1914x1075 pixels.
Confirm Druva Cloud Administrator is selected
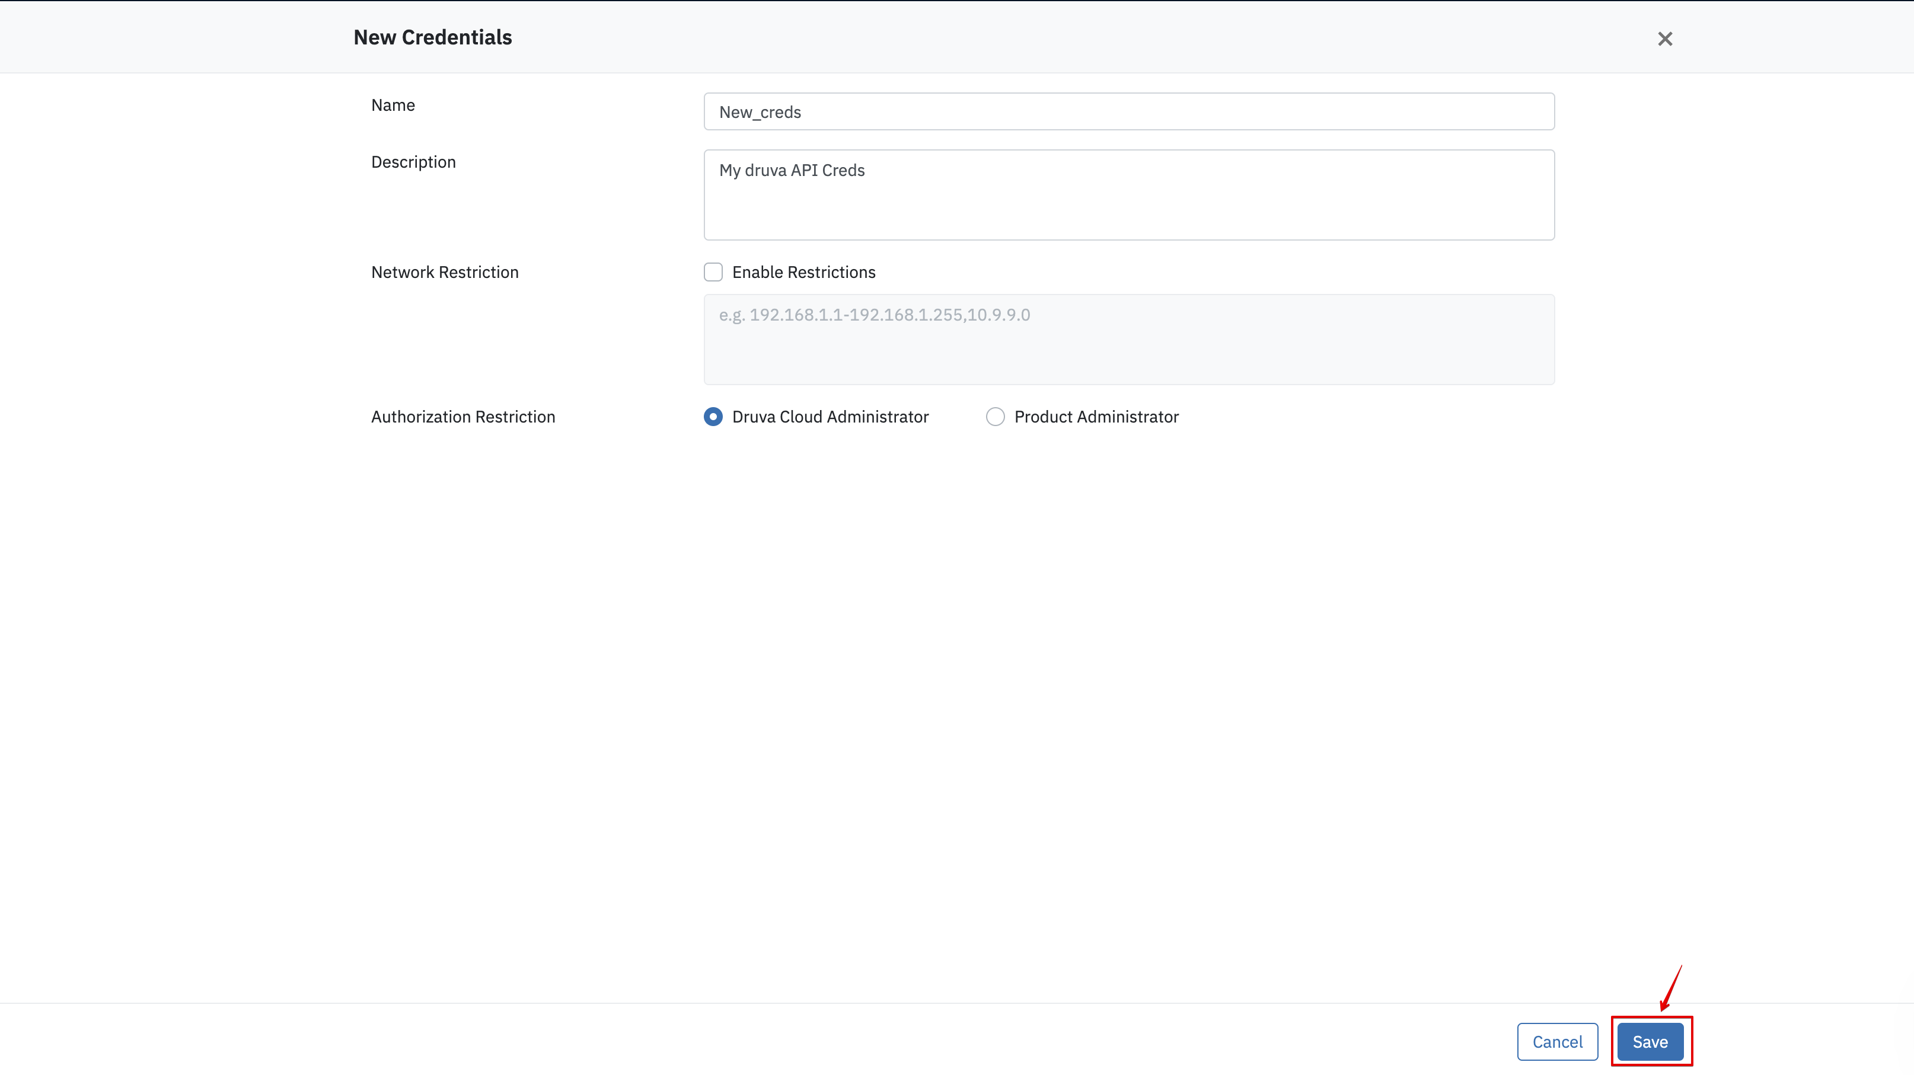(713, 417)
